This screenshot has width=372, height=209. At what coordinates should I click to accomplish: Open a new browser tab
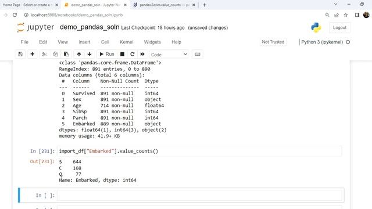pyautogui.click(x=205, y=5)
